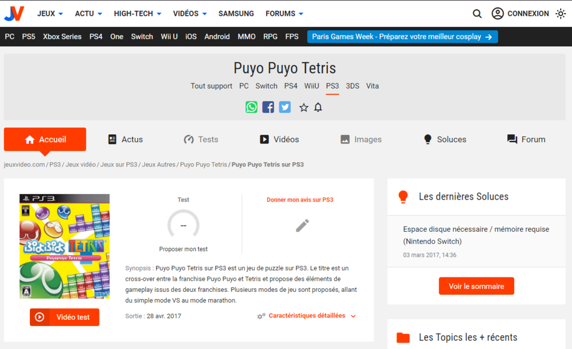Add game to favorites with star icon

(304, 108)
